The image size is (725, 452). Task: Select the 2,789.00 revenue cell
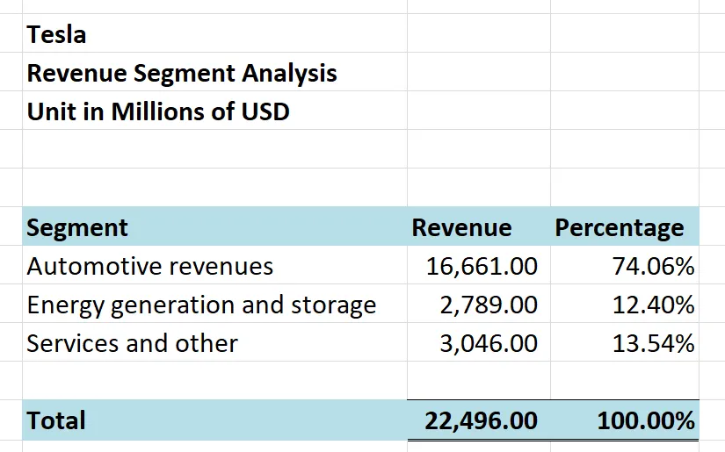point(479,304)
